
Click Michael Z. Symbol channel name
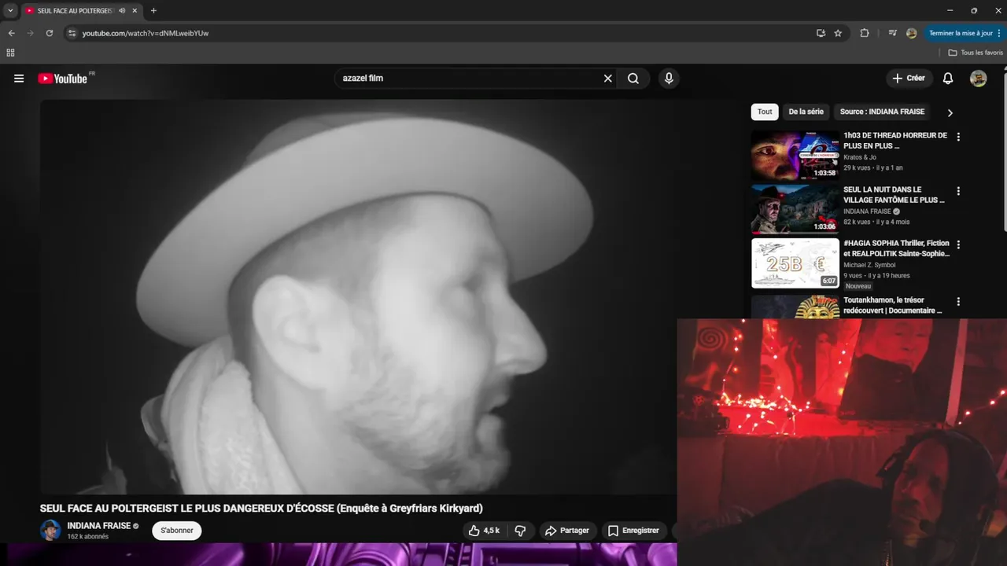tap(869, 265)
